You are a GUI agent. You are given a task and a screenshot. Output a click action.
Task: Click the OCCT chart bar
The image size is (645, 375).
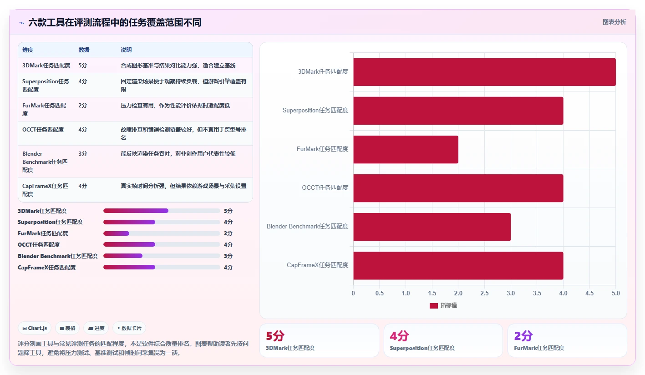(458, 188)
